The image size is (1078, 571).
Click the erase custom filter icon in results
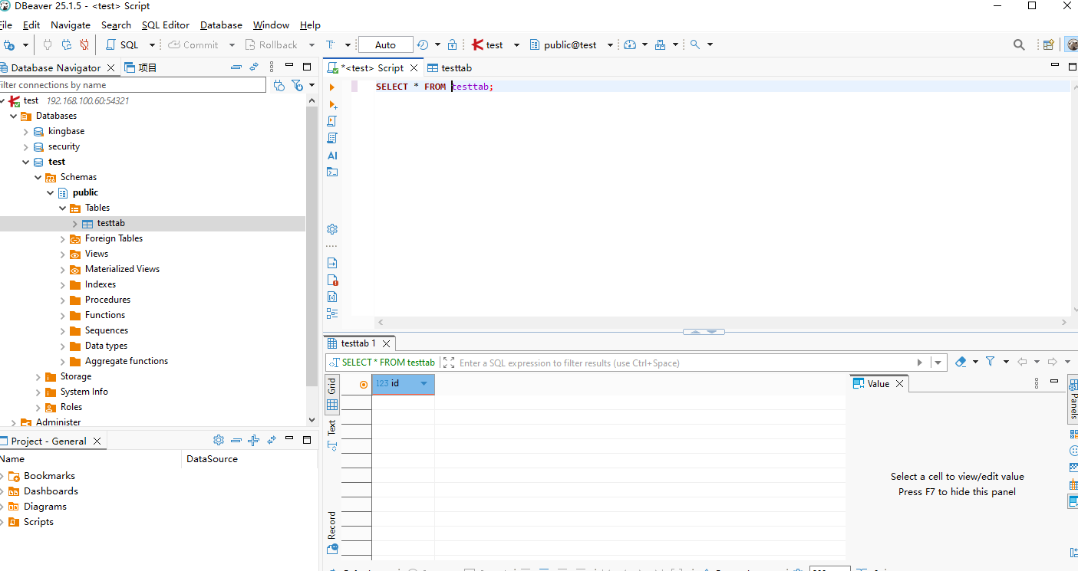click(x=961, y=362)
